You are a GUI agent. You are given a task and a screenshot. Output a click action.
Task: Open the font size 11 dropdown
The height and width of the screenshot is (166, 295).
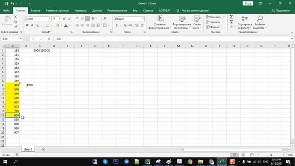59,18
